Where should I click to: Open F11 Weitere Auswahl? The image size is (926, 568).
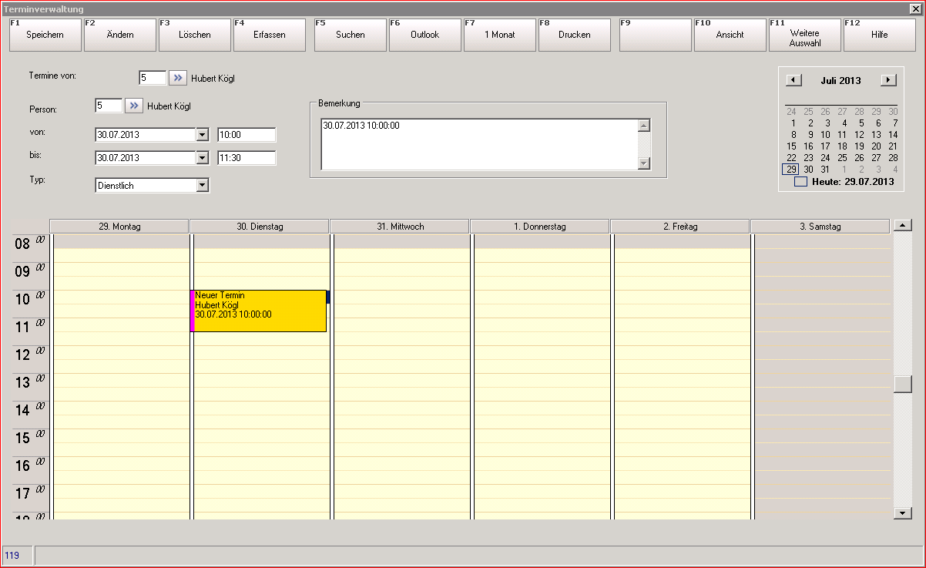[804, 35]
